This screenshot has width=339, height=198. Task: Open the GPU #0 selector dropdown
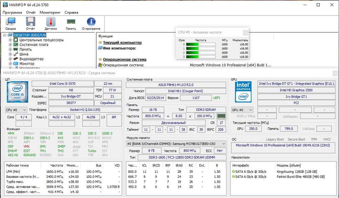(x=242, y=110)
